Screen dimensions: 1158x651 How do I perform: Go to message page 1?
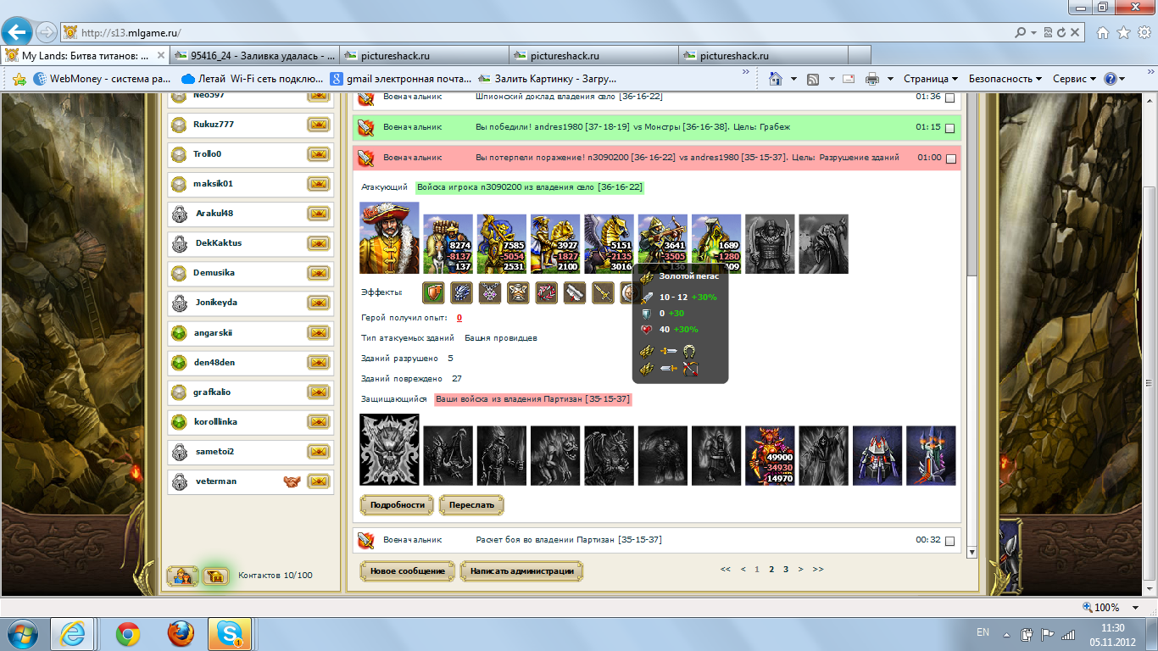point(757,570)
